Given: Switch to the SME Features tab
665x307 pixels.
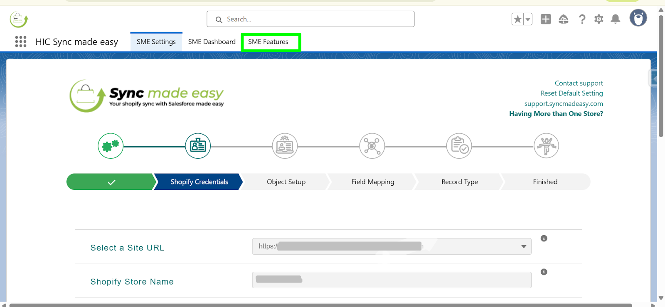Looking at the screenshot, I should tap(268, 42).
